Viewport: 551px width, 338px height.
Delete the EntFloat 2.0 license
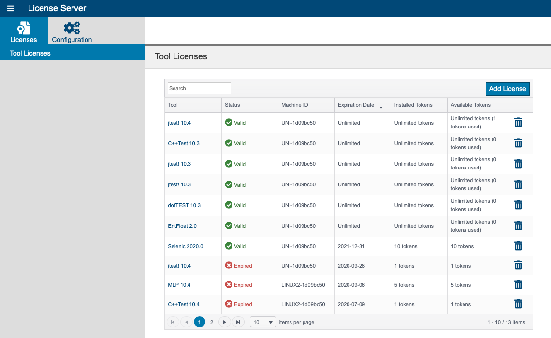518,225
